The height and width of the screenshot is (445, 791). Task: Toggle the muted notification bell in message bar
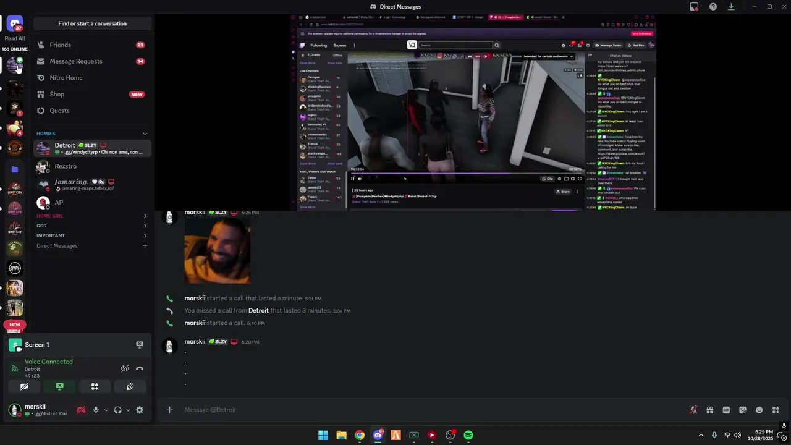tap(693, 410)
